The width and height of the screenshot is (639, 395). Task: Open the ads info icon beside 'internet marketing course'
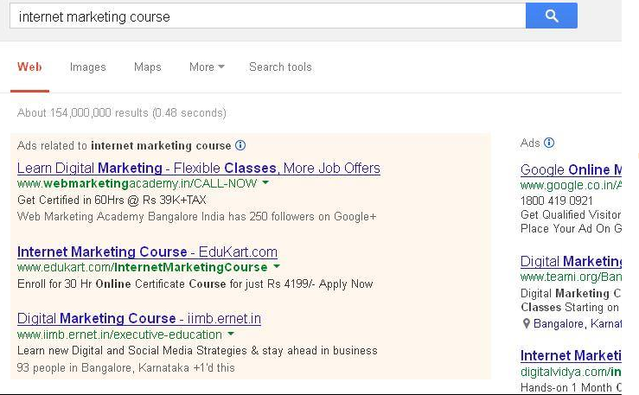(240, 145)
